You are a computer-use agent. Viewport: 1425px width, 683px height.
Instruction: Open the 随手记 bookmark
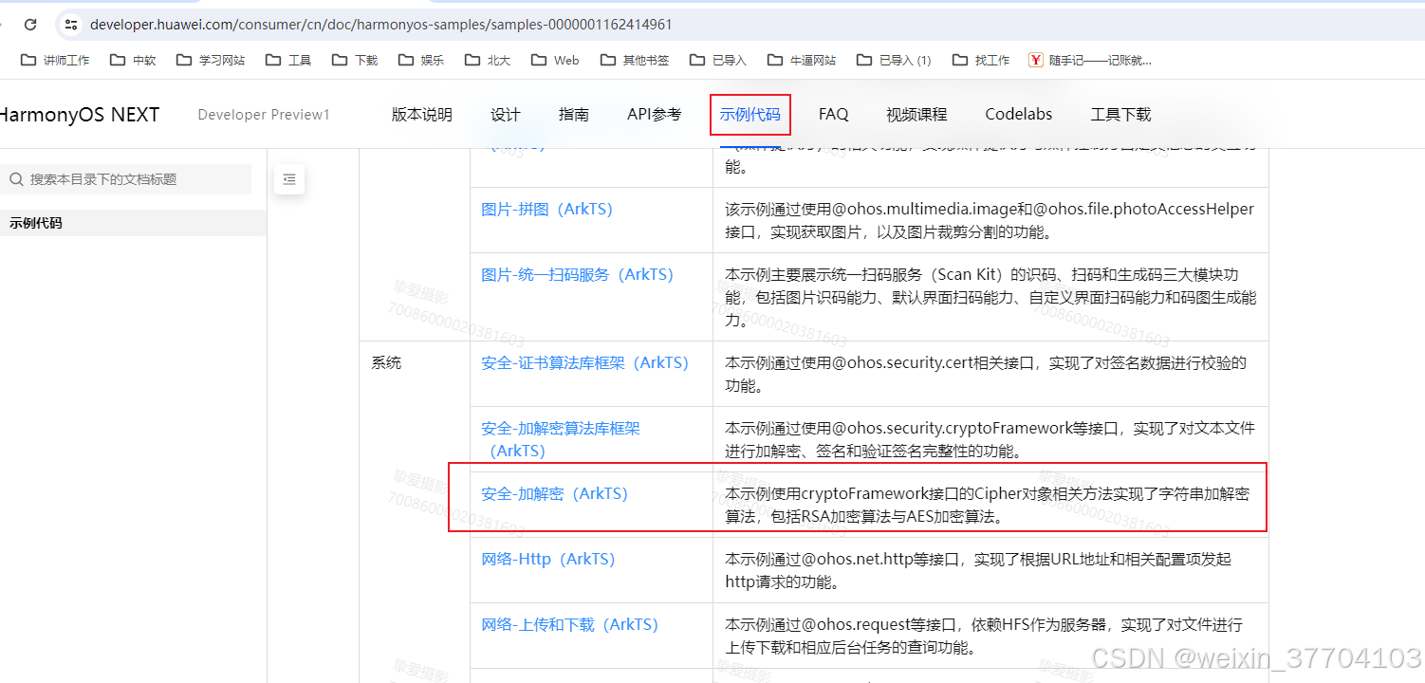click(x=1090, y=60)
